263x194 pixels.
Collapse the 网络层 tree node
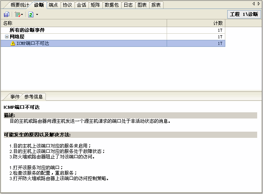coord(7,37)
